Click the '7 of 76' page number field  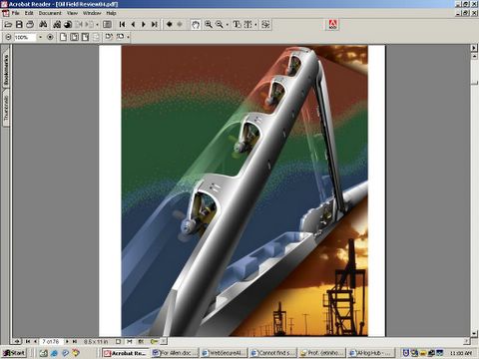[x=51, y=341]
